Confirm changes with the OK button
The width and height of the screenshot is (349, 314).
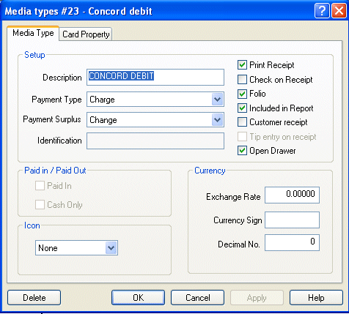138,298
